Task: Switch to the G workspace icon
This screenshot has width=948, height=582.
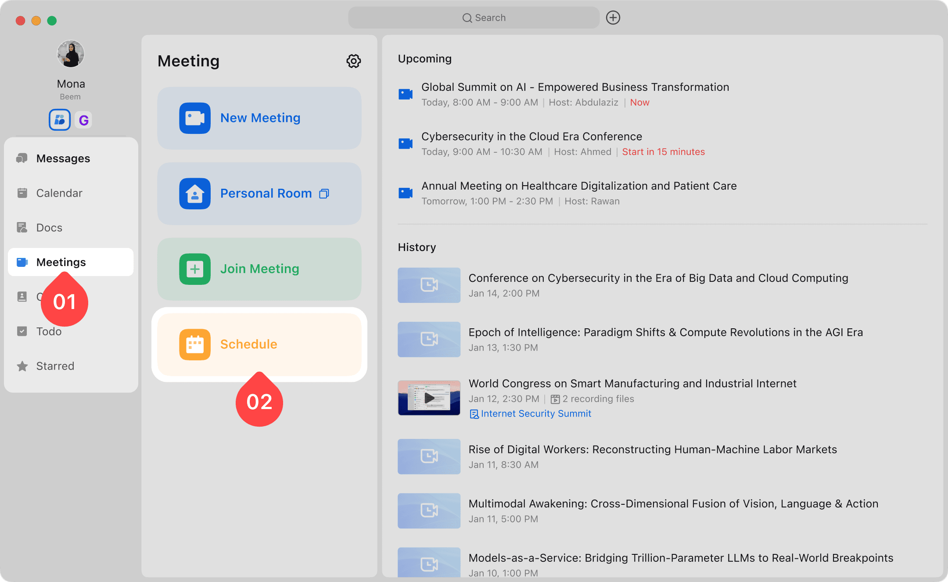Action: coord(83,120)
